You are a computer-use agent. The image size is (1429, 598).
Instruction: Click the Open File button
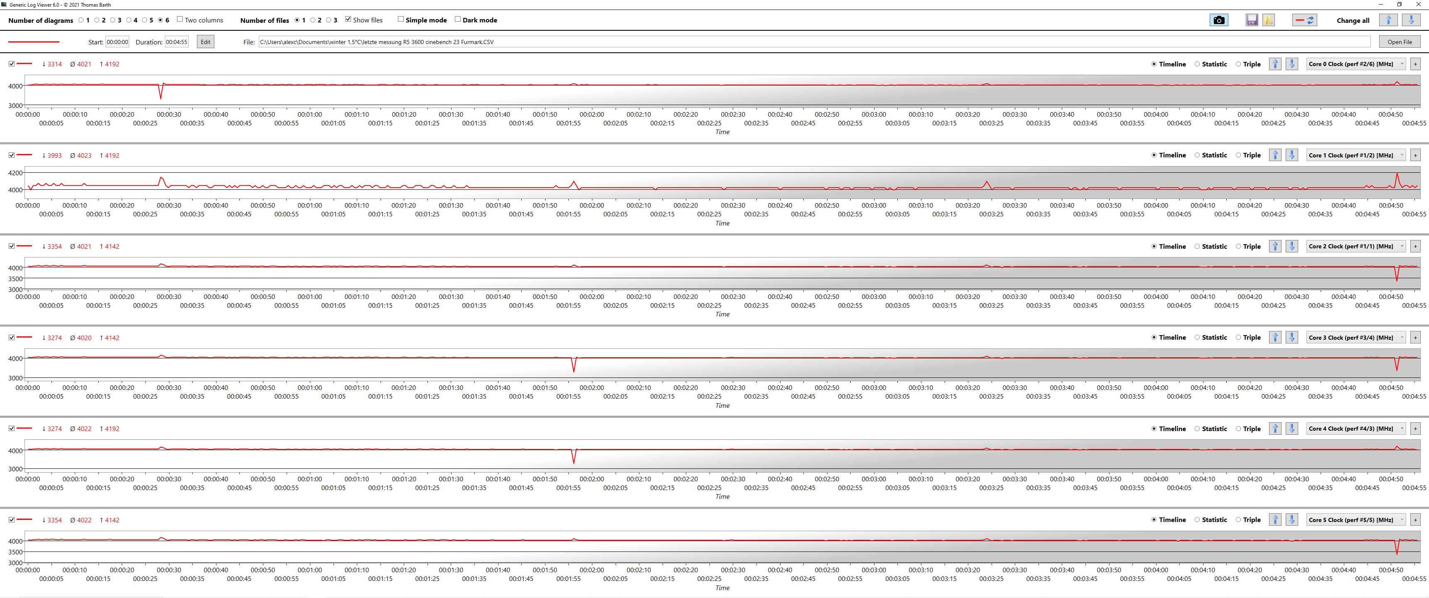pyautogui.click(x=1399, y=42)
